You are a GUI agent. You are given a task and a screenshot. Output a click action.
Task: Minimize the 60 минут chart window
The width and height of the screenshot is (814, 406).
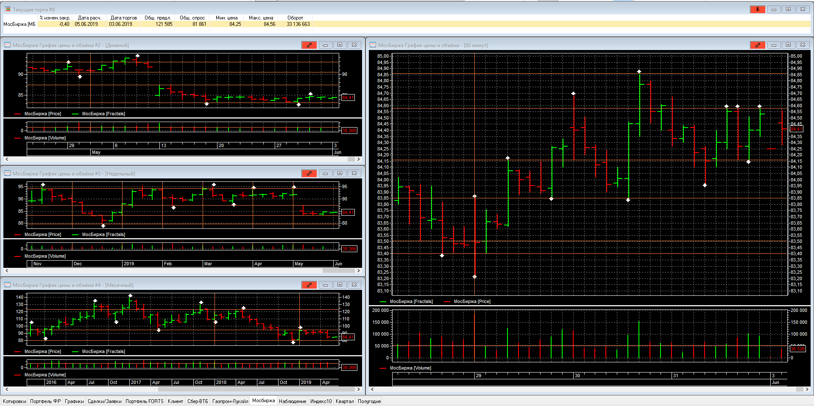tap(774, 45)
